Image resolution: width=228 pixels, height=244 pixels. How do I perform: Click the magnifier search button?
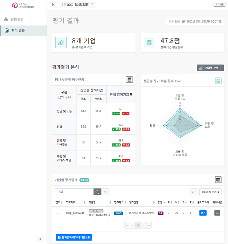coord(97,192)
